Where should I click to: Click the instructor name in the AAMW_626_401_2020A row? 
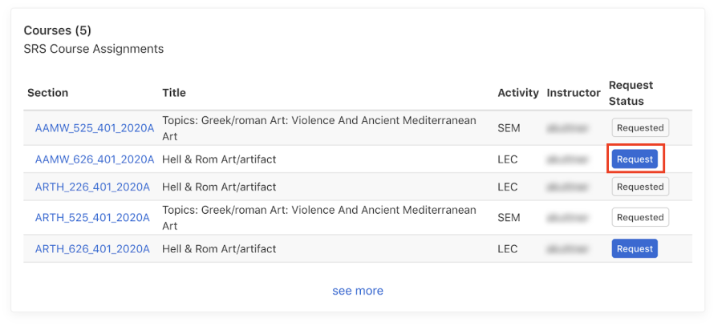tap(573, 159)
